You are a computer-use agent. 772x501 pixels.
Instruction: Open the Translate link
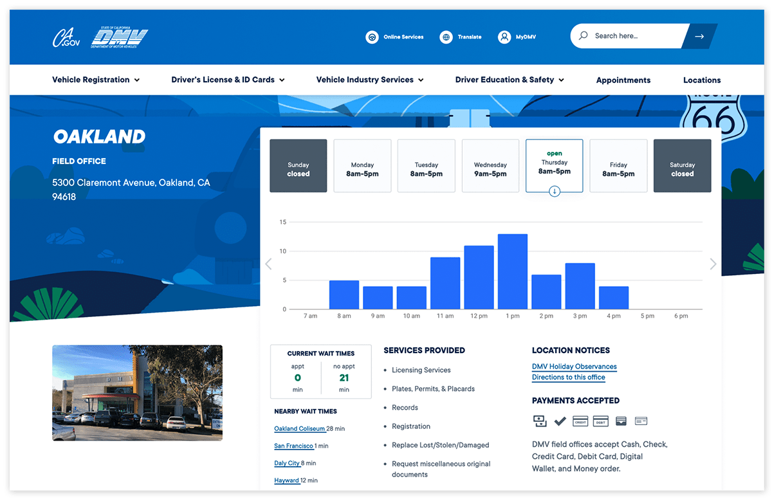[x=470, y=37]
